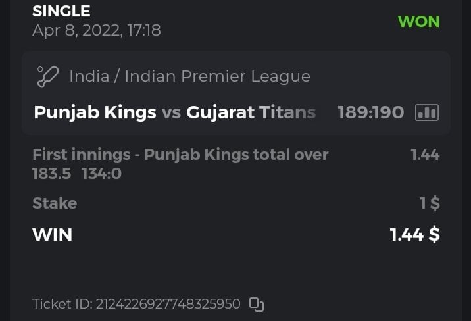This screenshot has width=471, height=321.
Task: Click the green WON status label
Action: 418,21
